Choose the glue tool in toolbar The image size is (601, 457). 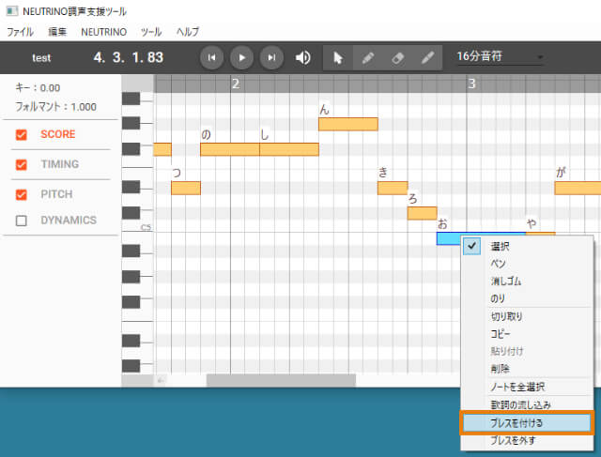pos(427,58)
